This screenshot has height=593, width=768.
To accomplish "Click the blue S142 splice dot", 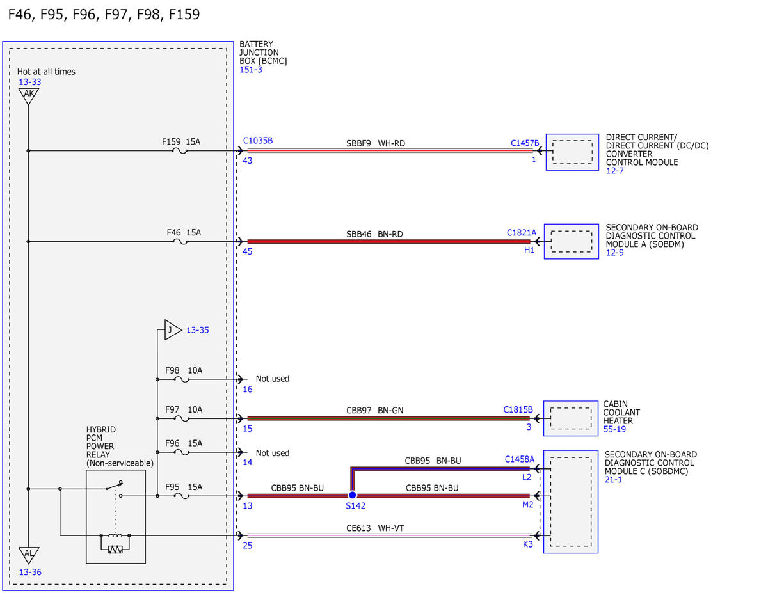I will [x=352, y=495].
